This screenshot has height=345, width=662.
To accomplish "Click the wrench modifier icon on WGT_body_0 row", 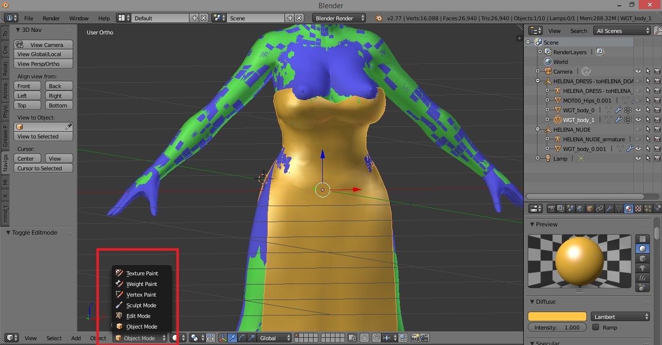I will pyautogui.click(x=619, y=110).
